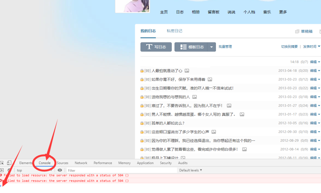
Task: Toggle the device toolbar in DevTools
Action: [x=9, y=163]
